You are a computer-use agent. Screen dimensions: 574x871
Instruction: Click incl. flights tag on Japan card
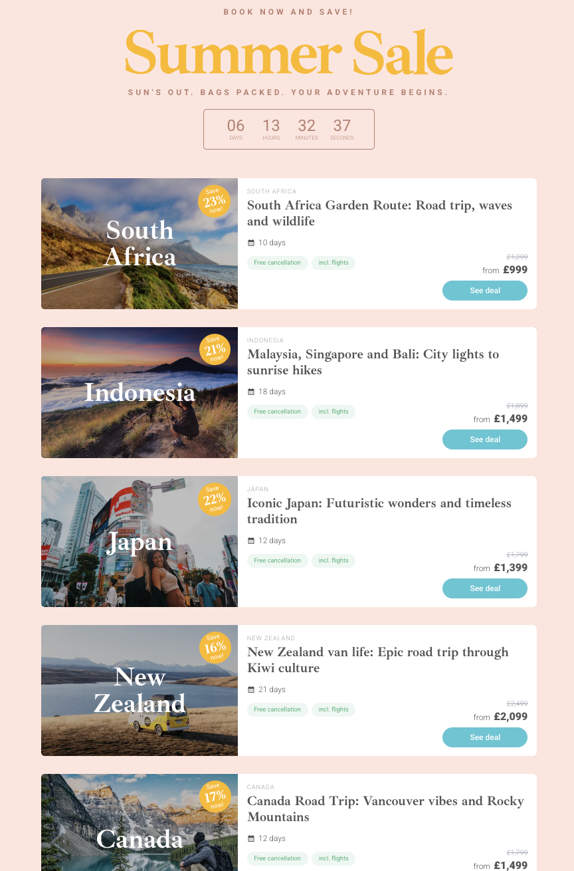(334, 560)
